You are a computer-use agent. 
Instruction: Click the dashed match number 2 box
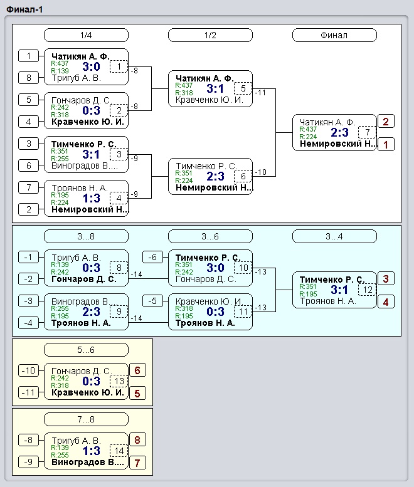(119, 110)
